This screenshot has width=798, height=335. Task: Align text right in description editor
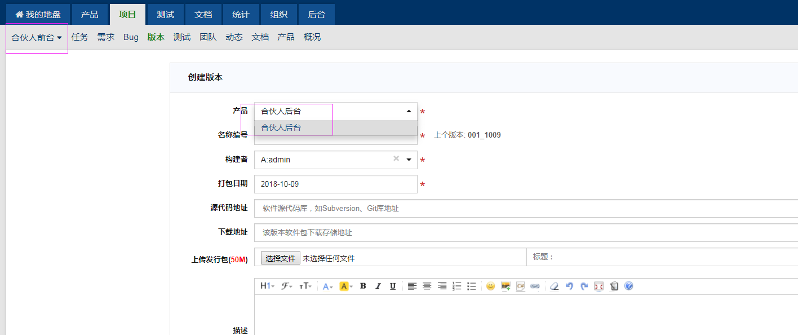442,286
